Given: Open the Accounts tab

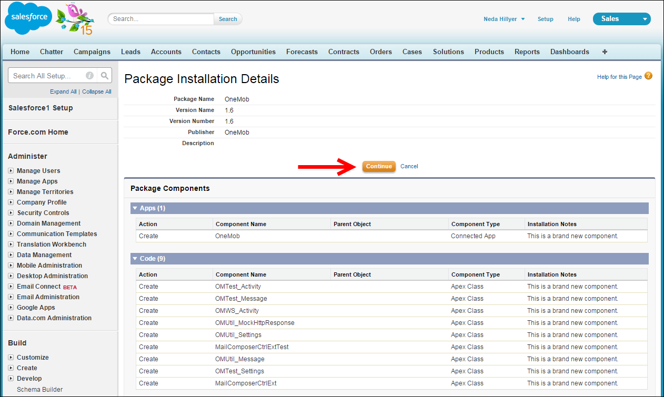Looking at the screenshot, I should 166,52.
